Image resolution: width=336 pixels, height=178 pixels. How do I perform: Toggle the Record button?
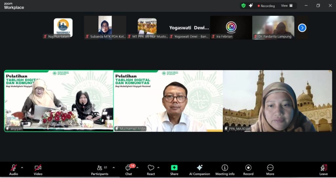click(x=248, y=170)
